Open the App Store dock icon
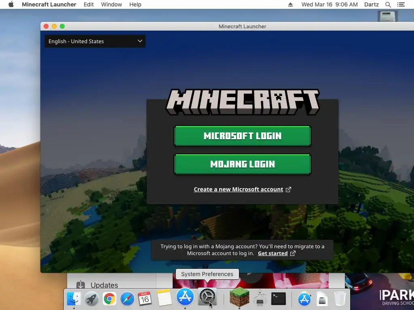The height and width of the screenshot is (310, 414). tap(185, 297)
